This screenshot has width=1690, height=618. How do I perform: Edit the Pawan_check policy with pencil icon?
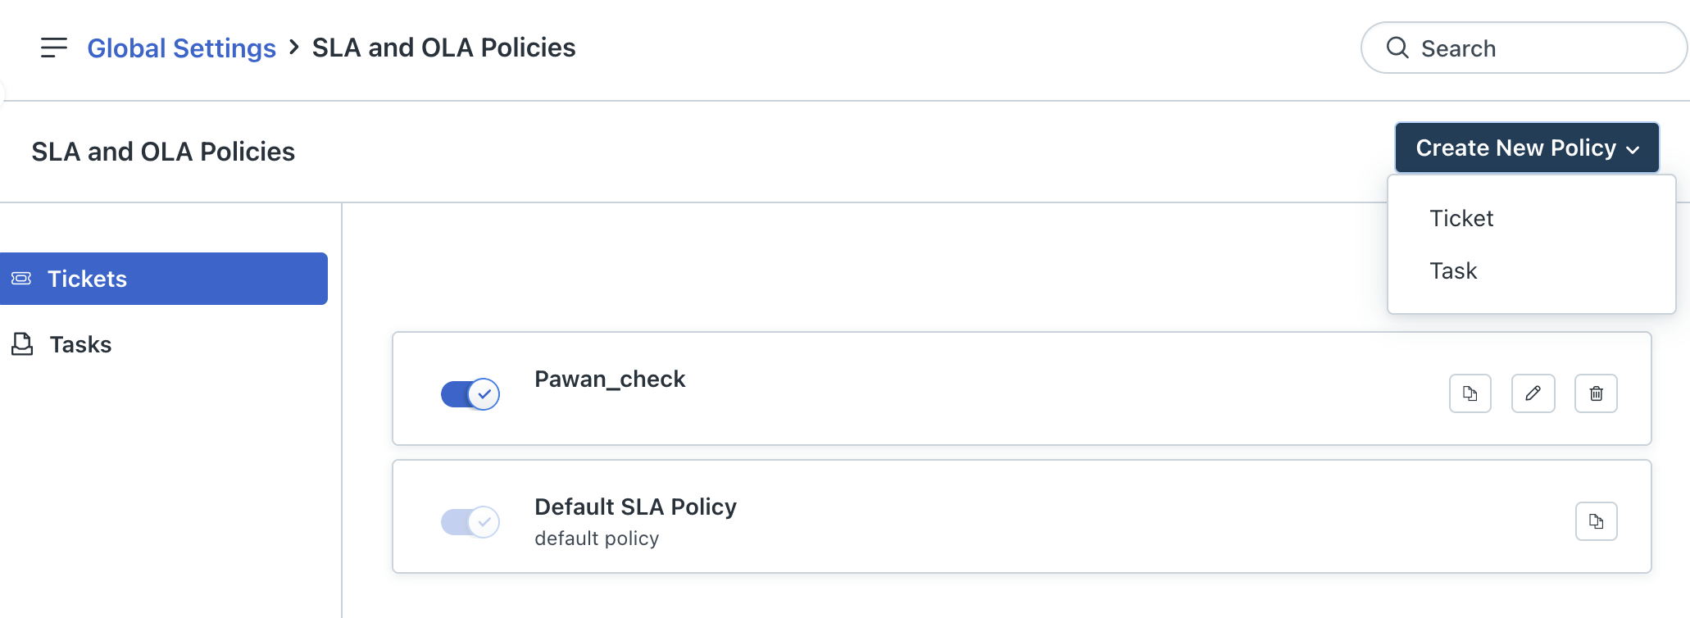click(1533, 393)
